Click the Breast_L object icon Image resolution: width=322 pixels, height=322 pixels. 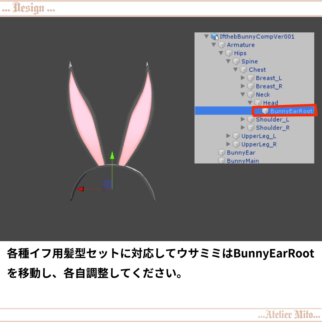coord(251,78)
